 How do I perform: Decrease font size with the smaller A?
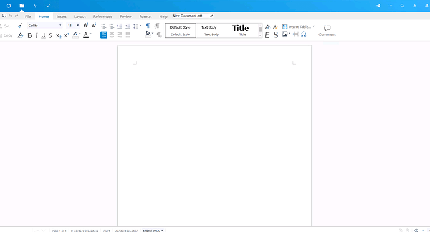93,26
